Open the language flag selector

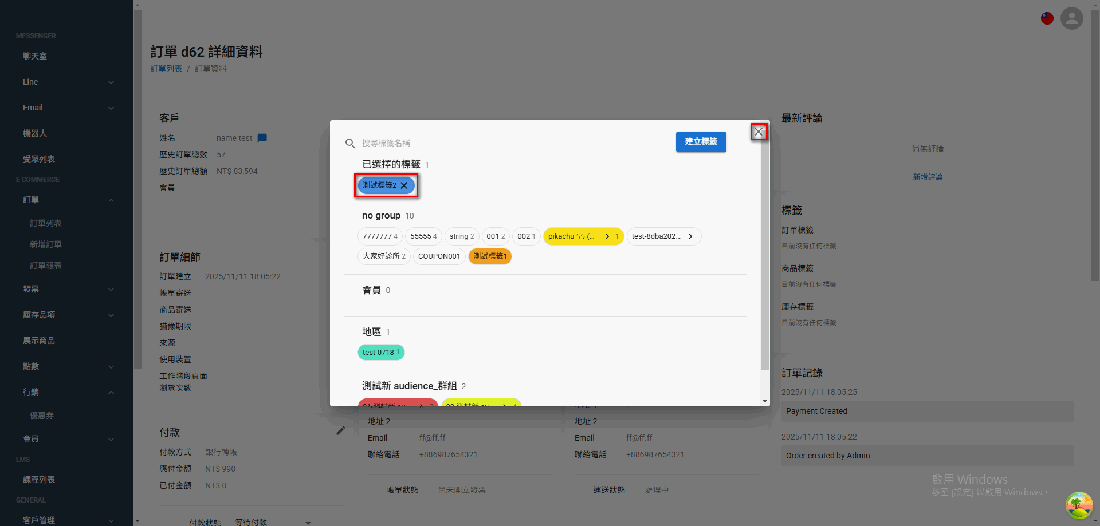click(x=1047, y=18)
